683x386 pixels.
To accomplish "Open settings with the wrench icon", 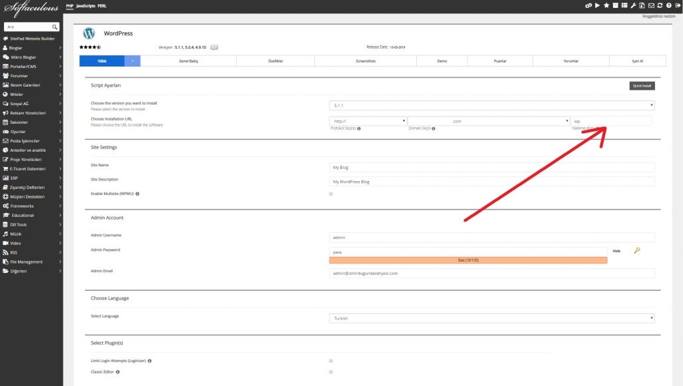I will pyautogui.click(x=634, y=5).
